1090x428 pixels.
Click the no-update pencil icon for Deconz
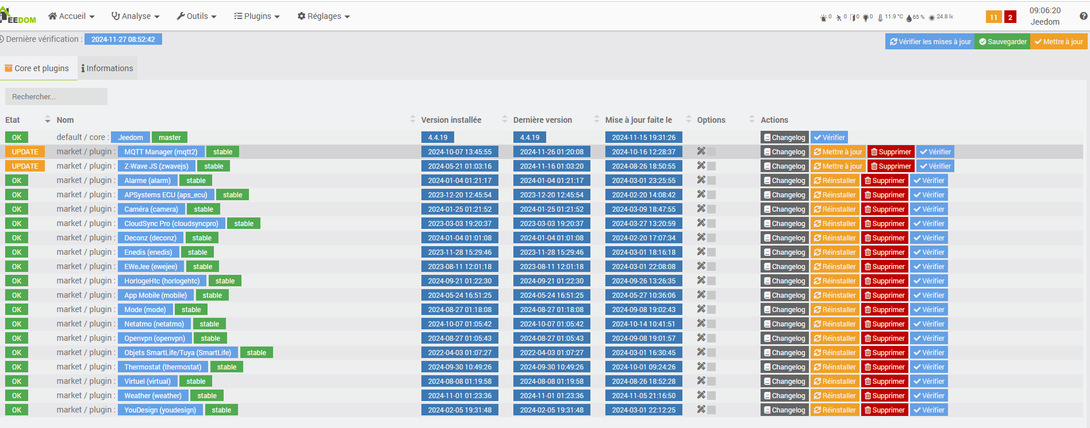[x=701, y=238]
